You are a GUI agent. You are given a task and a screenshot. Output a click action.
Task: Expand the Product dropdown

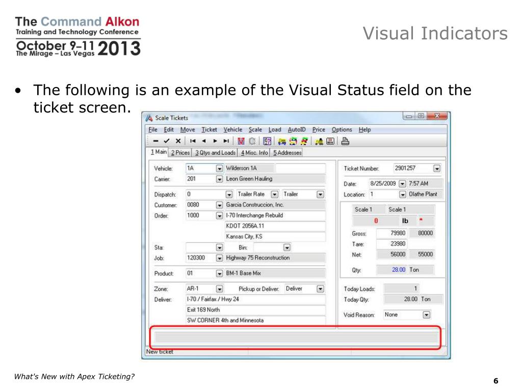pyautogui.click(x=219, y=273)
